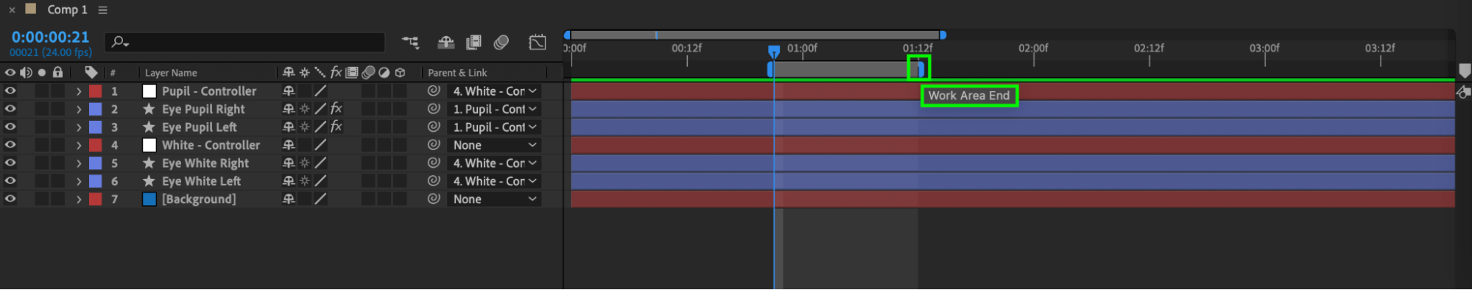1472x290 pixels.
Task: Select the Eye Pupil Left layer name
Action: (x=200, y=127)
